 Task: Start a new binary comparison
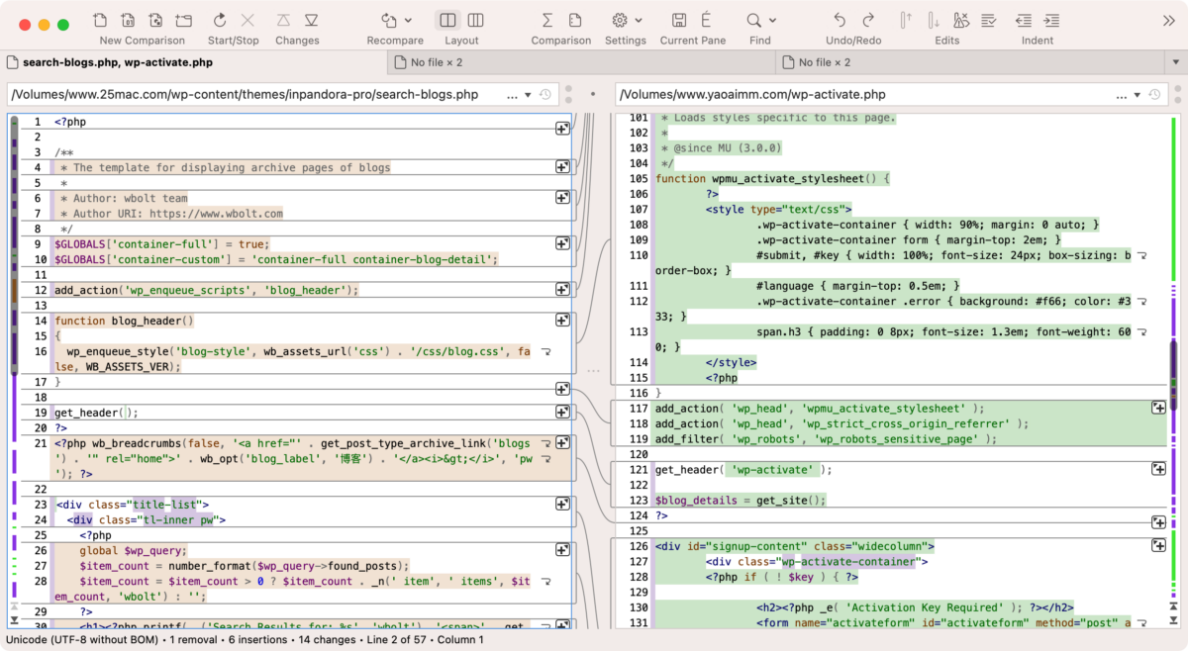click(x=129, y=20)
